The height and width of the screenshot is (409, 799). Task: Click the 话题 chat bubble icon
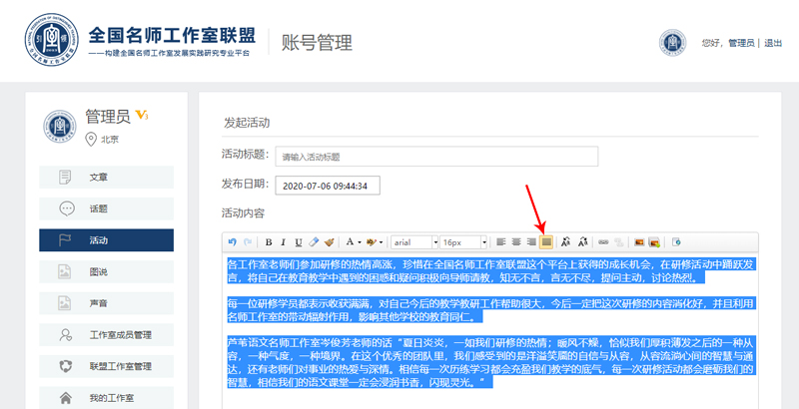(67, 208)
